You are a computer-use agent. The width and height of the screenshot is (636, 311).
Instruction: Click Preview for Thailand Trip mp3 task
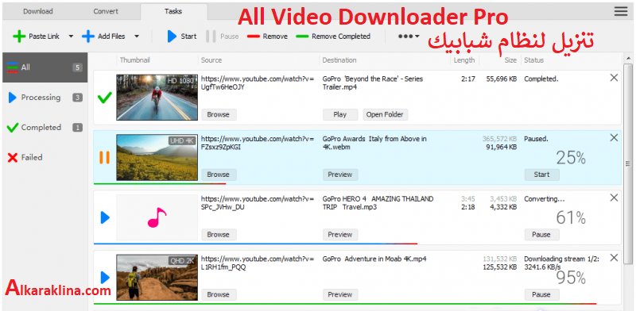[340, 235]
